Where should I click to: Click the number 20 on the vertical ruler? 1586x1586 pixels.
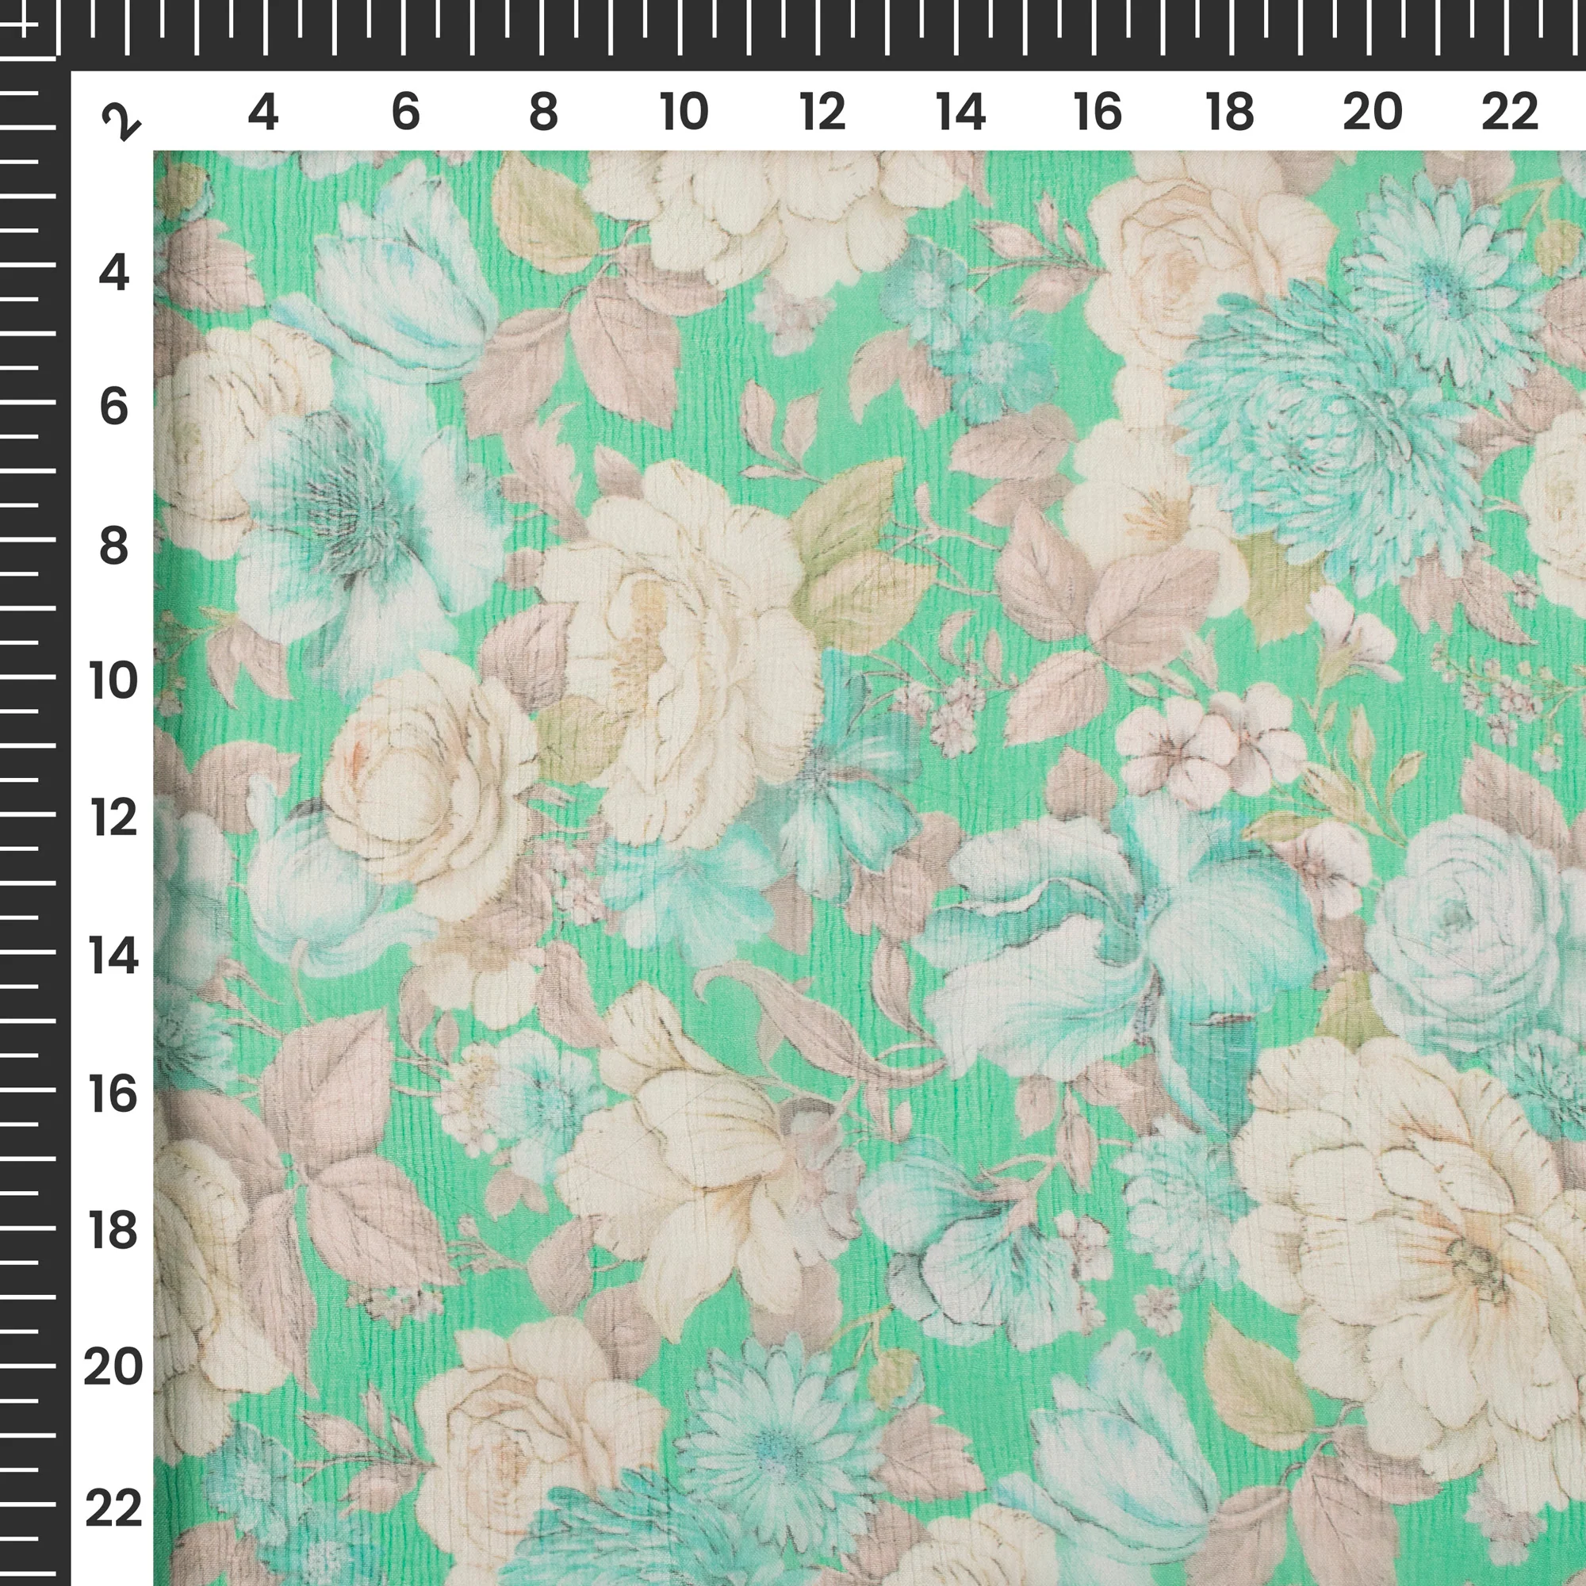click(x=113, y=1368)
